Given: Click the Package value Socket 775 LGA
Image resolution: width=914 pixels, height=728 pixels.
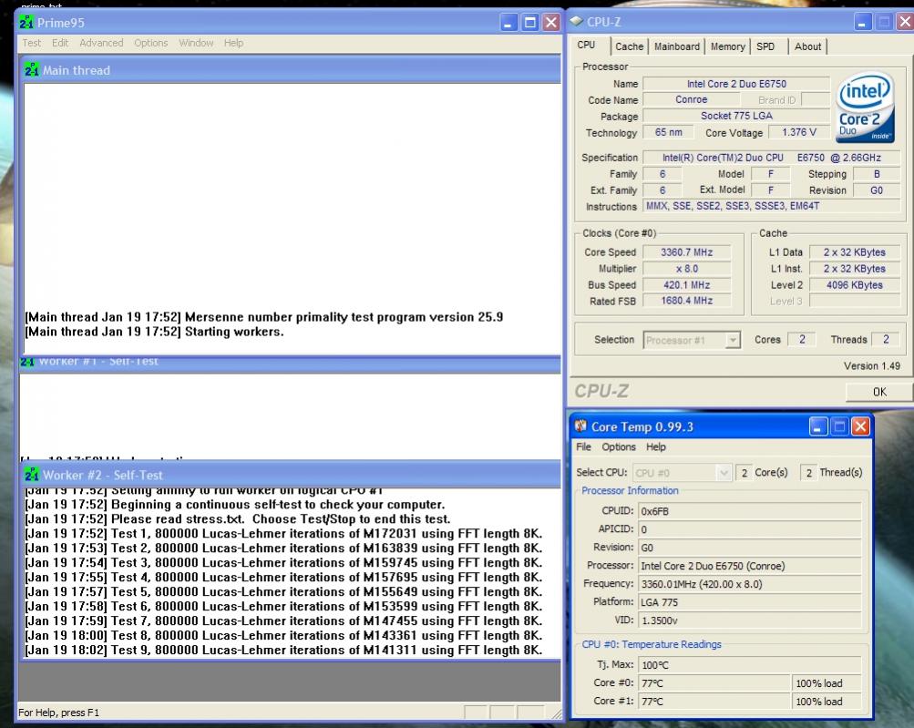Looking at the screenshot, I should (736, 116).
